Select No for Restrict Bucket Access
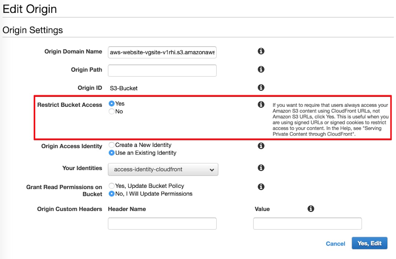 click(111, 111)
